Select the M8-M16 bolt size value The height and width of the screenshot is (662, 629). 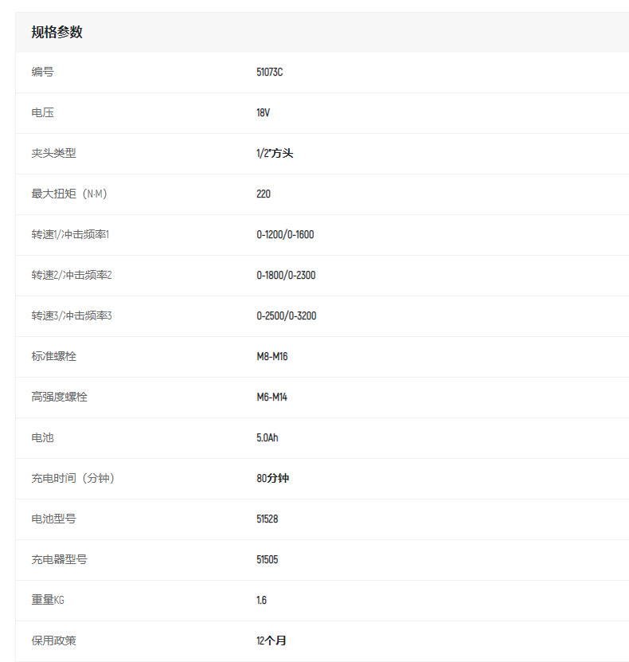point(272,357)
